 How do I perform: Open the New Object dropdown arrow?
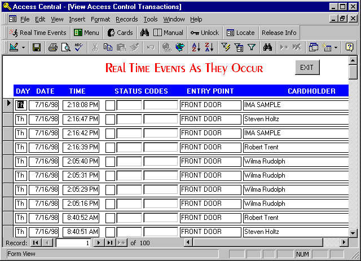(x=336, y=47)
